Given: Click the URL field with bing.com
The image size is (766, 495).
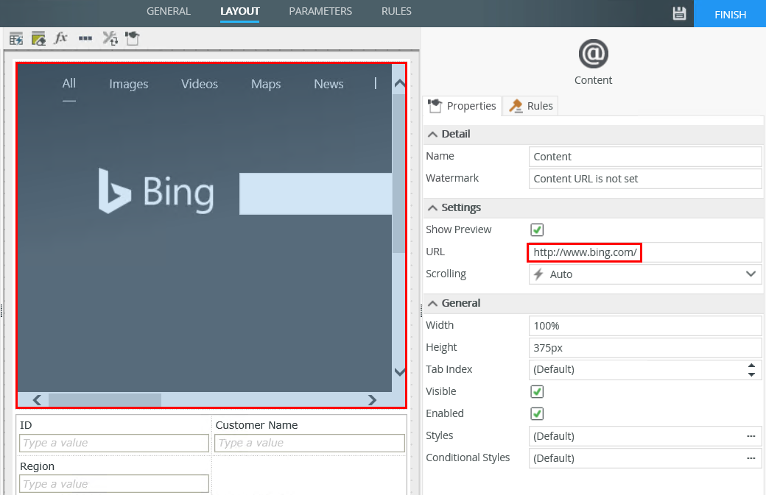Looking at the screenshot, I should 645,252.
